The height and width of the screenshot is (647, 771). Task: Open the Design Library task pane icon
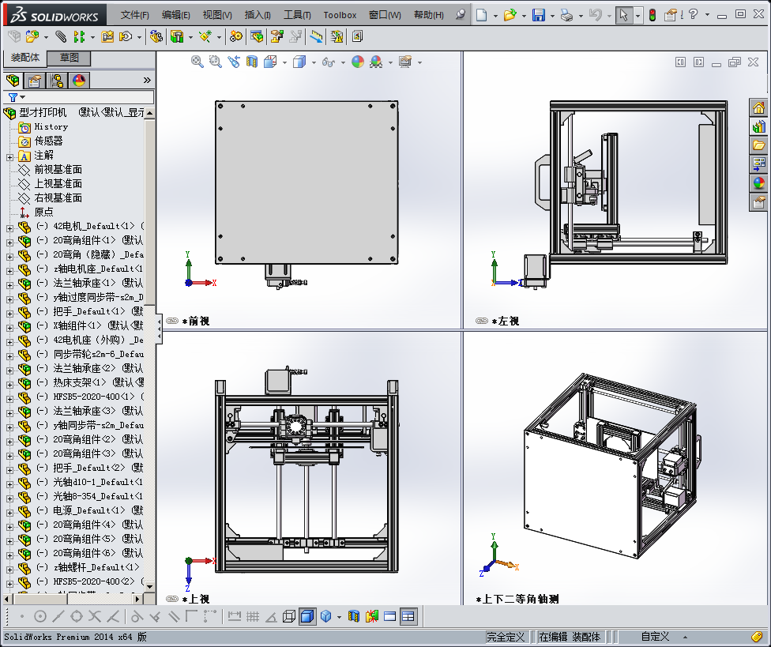758,126
